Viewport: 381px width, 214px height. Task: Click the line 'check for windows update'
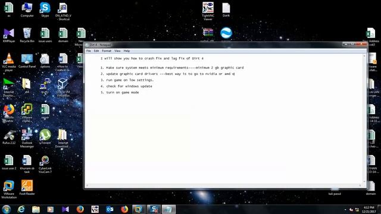point(129,86)
